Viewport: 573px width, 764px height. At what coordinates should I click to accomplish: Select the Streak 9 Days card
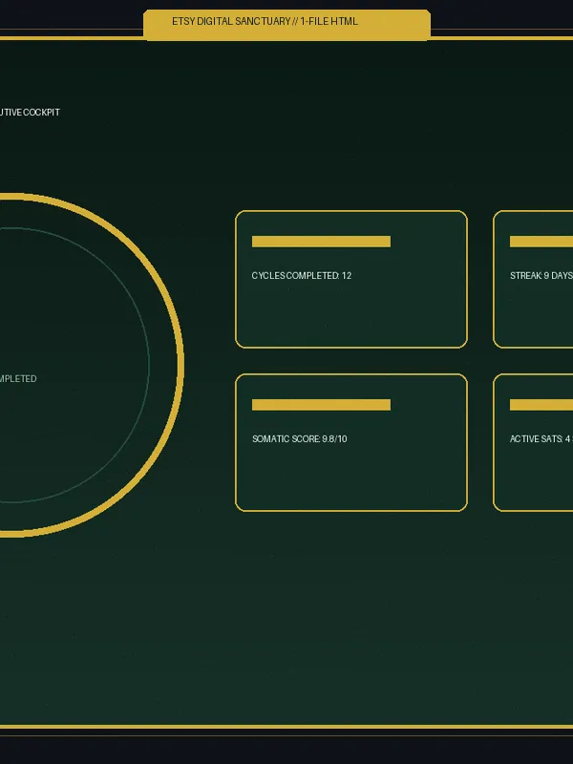coord(533,279)
